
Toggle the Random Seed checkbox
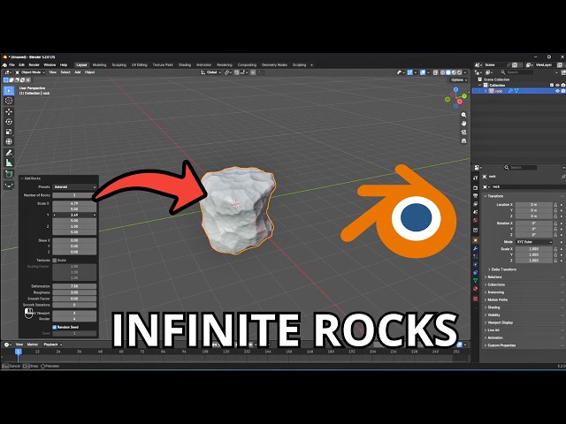coord(55,328)
